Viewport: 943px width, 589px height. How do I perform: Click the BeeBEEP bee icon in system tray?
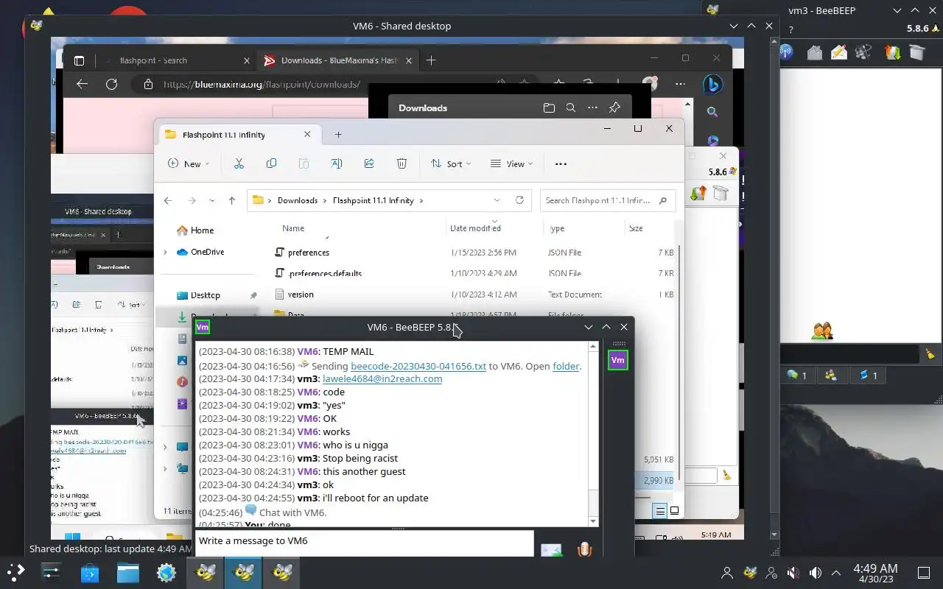(750, 572)
